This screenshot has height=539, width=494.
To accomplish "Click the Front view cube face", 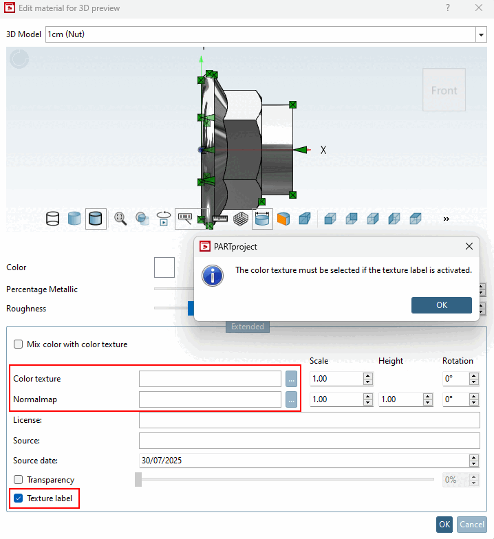I will [444, 89].
